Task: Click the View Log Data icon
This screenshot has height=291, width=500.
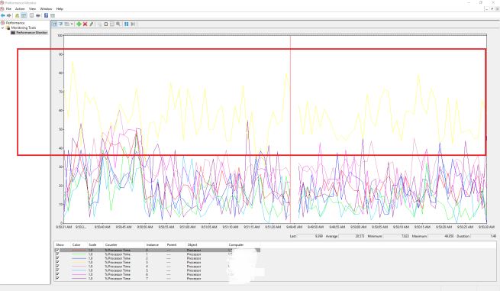Action: [x=60, y=24]
